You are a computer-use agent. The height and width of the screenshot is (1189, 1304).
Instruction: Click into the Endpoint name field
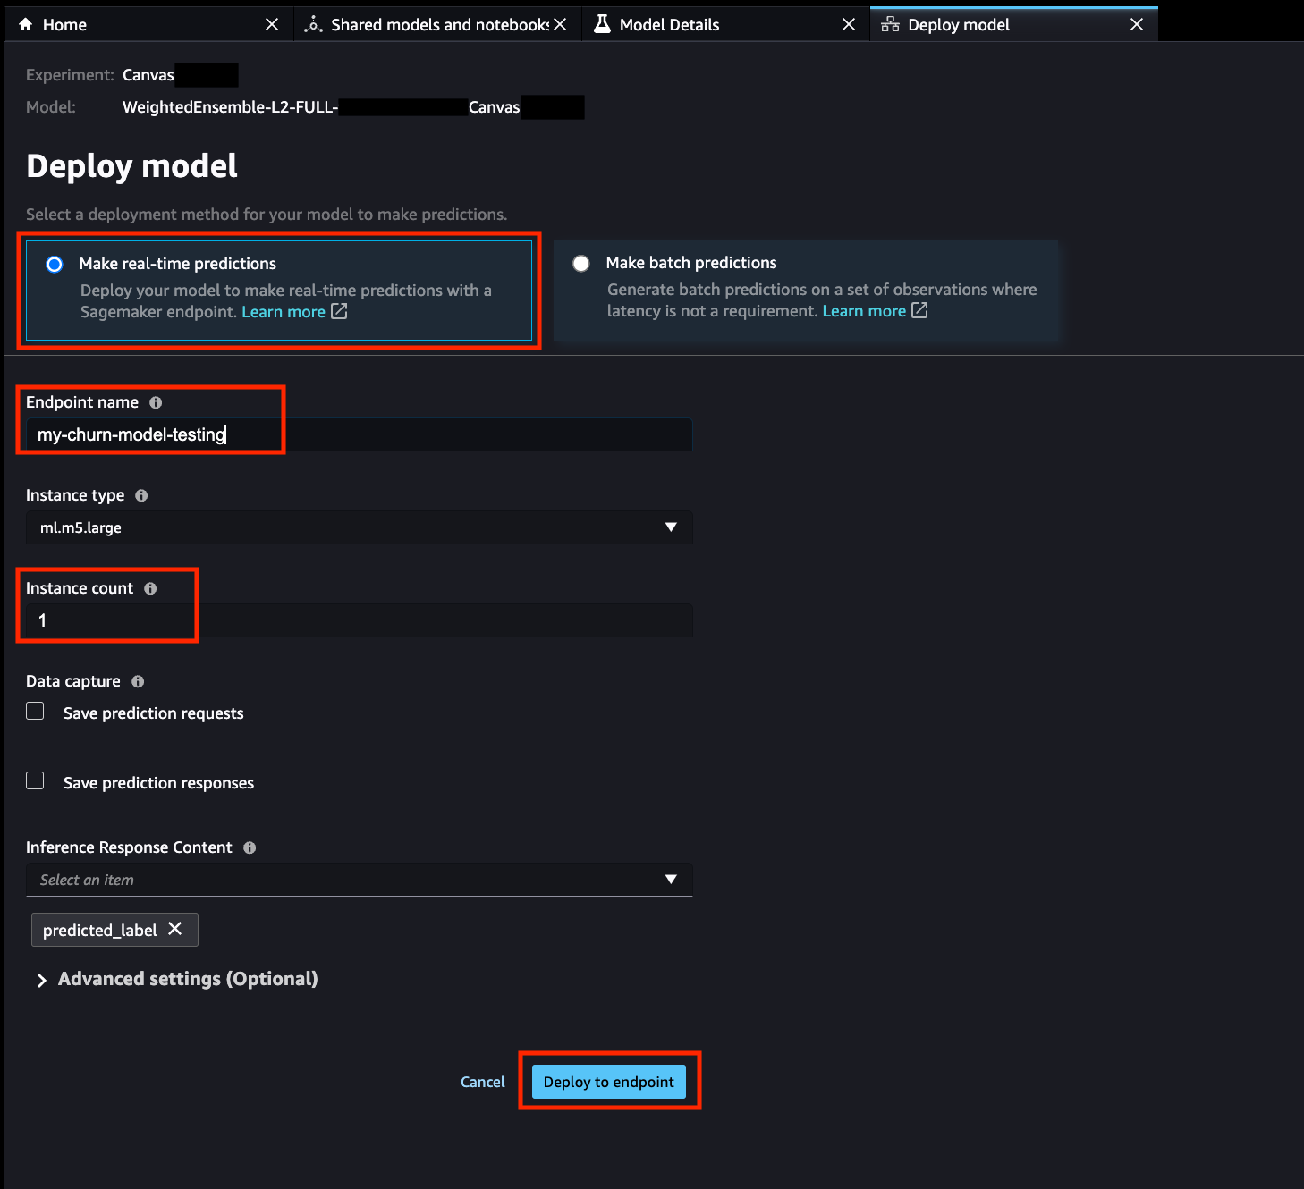(x=360, y=434)
